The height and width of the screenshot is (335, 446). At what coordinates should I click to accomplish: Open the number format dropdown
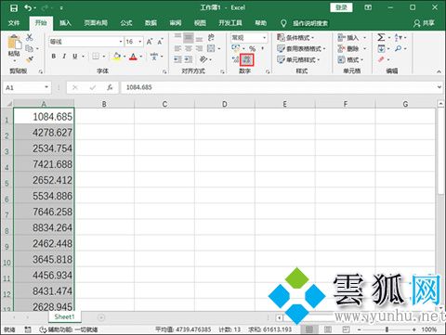(264, 38)
